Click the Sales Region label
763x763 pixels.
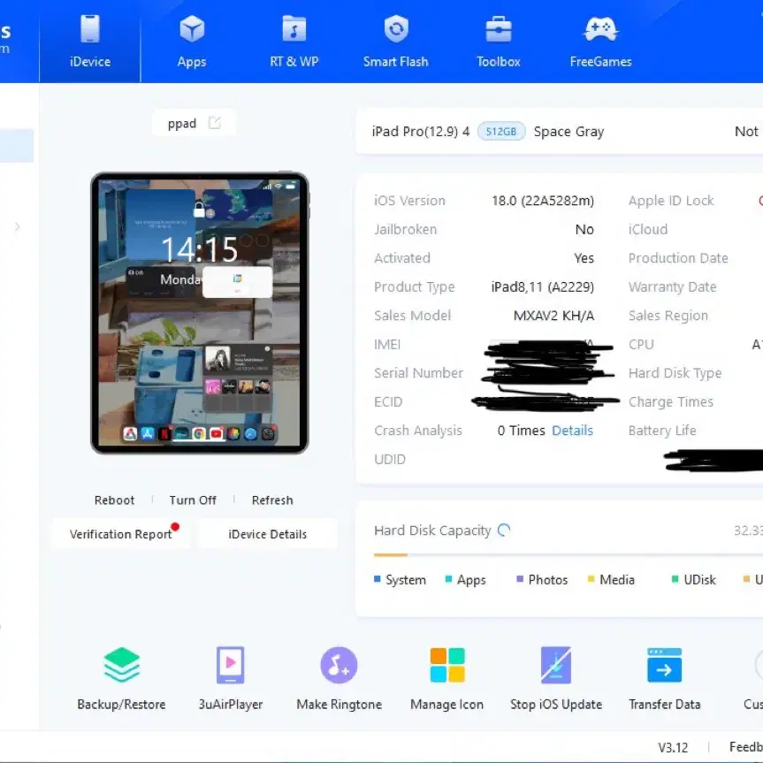click(668, 316)
